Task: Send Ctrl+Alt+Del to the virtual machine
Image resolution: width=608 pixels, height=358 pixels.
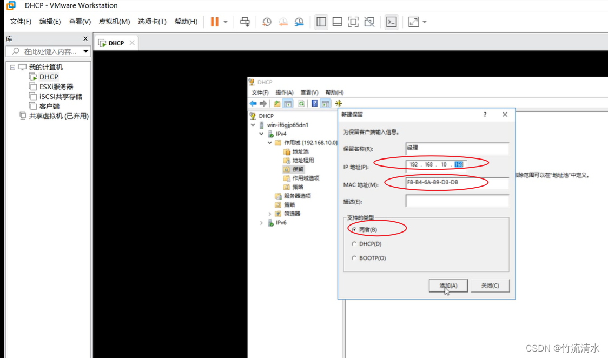Action: [x=245, y=22]
